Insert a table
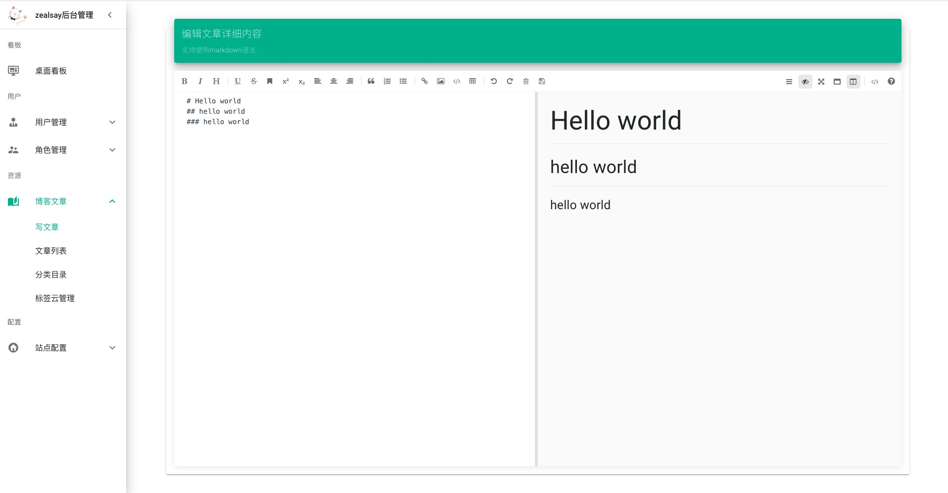Image resolution: width=948 pixels, height=493 pixels. tap(473, 81)
